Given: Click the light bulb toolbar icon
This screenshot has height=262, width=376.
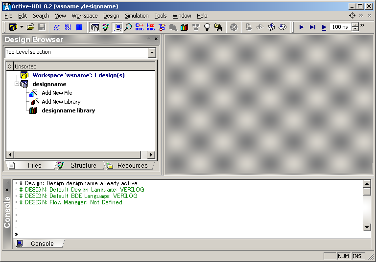Looking at the screenshot, I should click(207, 27).
